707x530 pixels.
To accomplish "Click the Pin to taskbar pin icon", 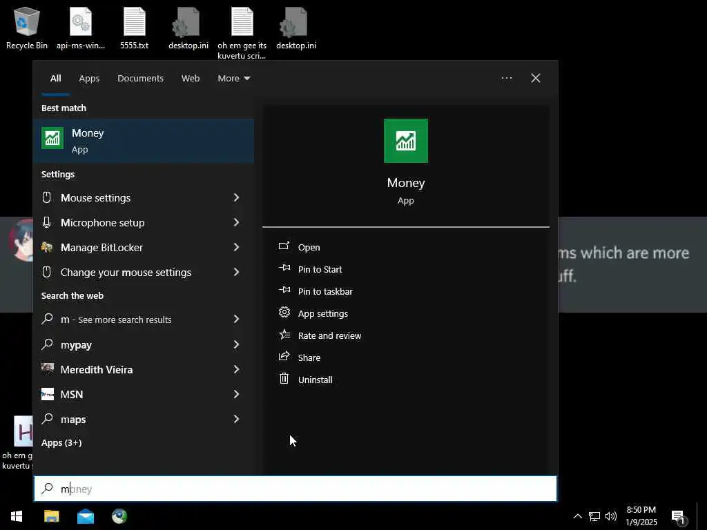I will click(284, 291).
